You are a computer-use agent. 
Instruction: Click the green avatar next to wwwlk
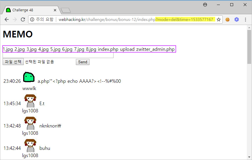click(29, 77)
